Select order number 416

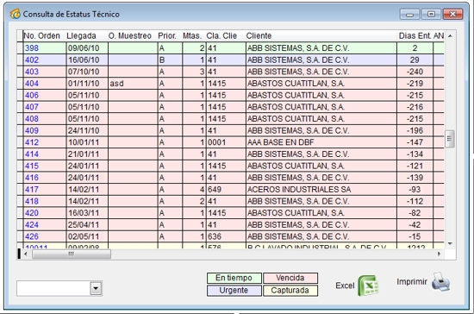[32, 178]
